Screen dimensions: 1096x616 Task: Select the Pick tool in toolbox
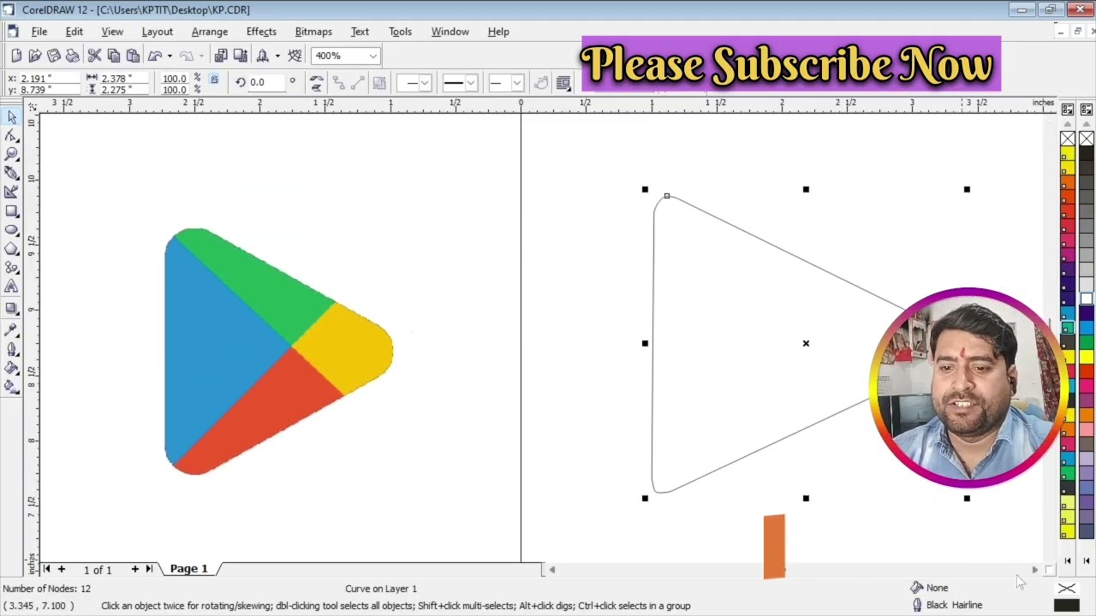point(11,117)
